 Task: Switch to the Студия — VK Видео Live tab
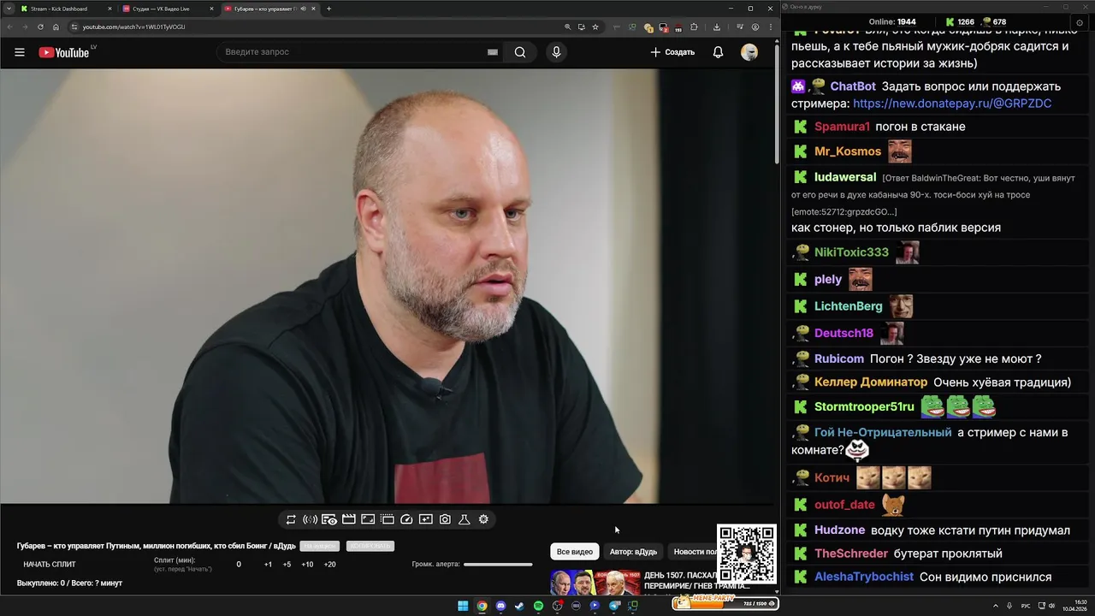tap(167, 9)
